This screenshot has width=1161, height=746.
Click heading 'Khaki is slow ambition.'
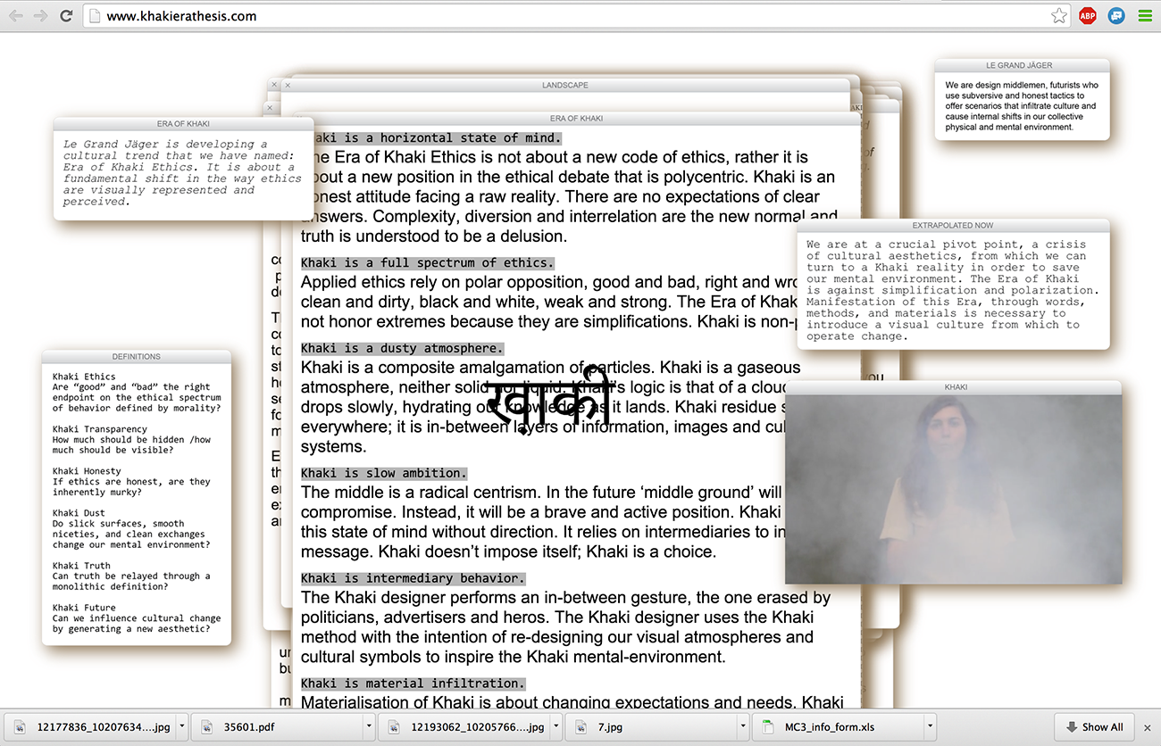coord(383,473)
